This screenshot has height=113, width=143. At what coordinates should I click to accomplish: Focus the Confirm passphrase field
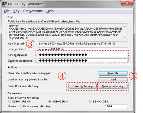click(83, 61)
